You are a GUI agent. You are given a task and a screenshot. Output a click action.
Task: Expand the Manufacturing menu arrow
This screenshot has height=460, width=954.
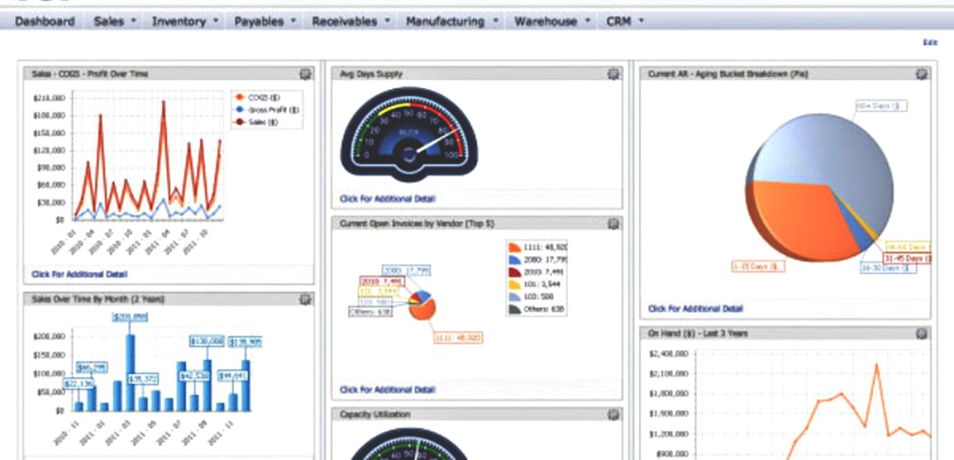click(494, 21)
